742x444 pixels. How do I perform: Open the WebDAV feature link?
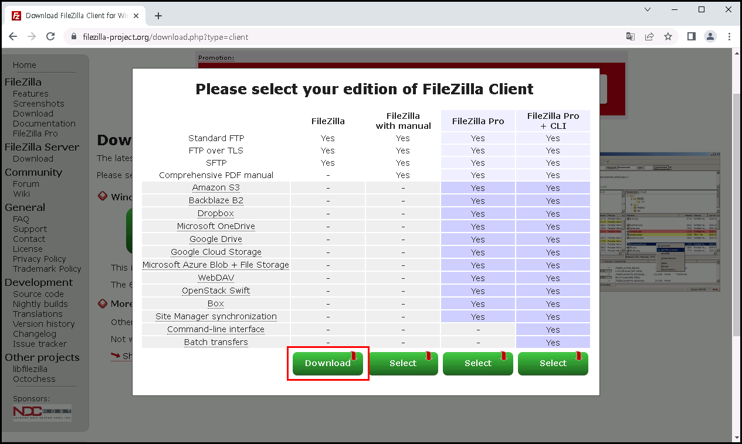tap(216, 278)
